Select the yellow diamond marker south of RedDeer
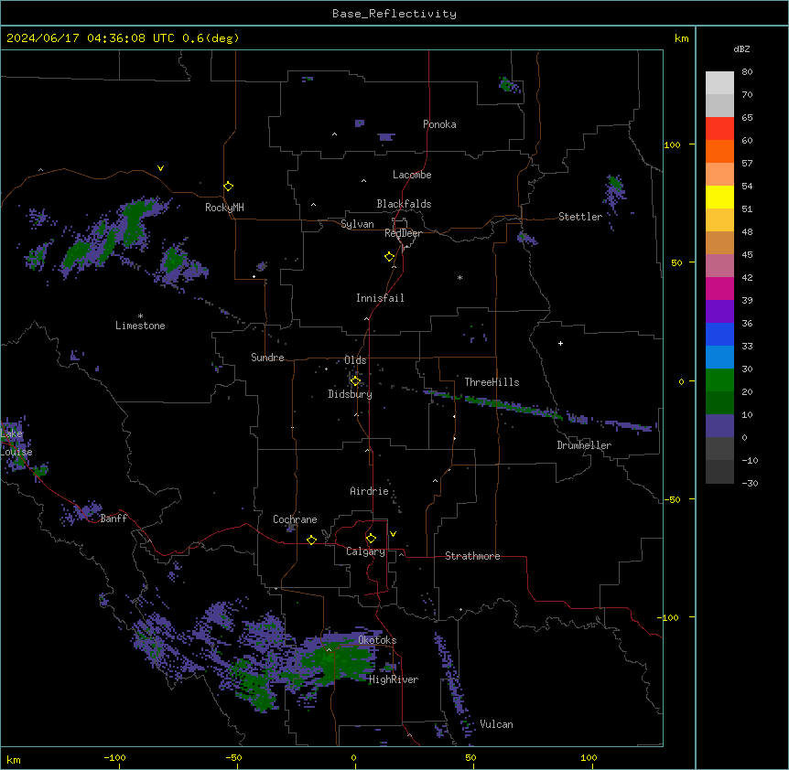This screenshot has height=770, width=789. (390, 257)
